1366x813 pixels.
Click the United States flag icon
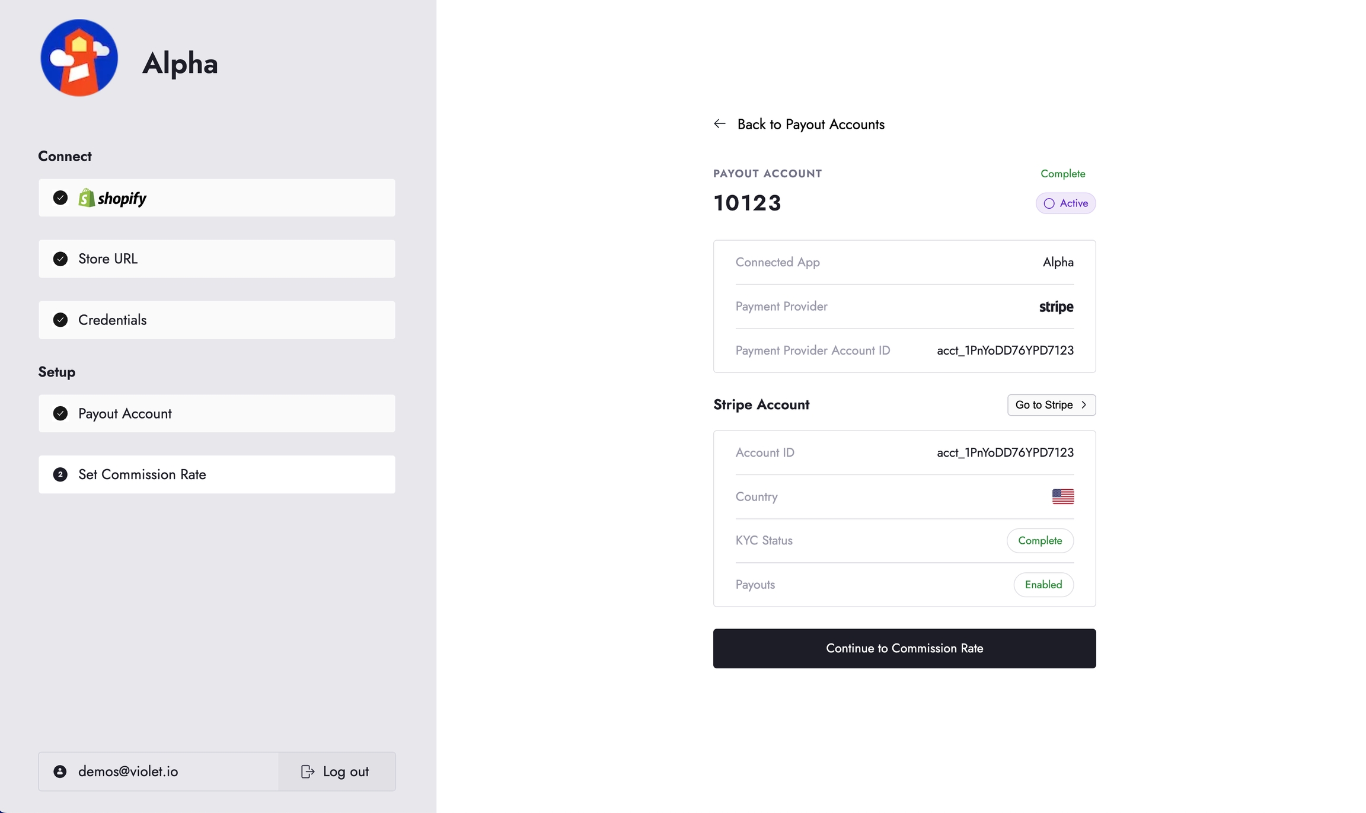pyautogui.click(x=1062, y=496)
